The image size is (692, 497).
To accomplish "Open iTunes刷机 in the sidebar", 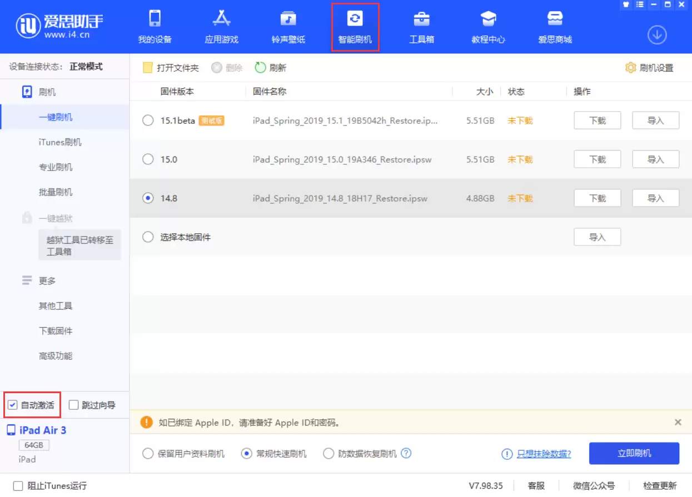I will (x=60, y=142).
